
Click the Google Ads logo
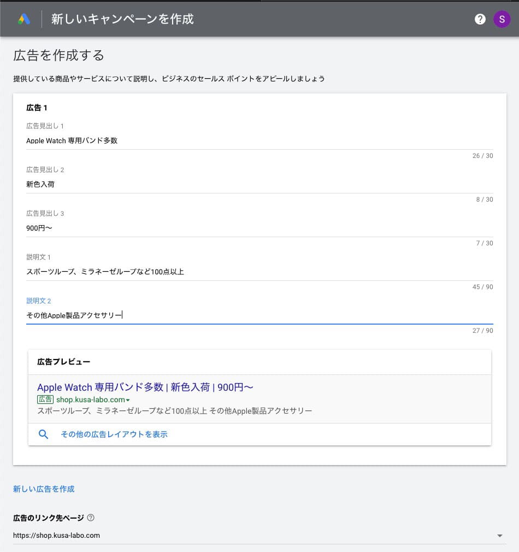click(x=23, y=19)
